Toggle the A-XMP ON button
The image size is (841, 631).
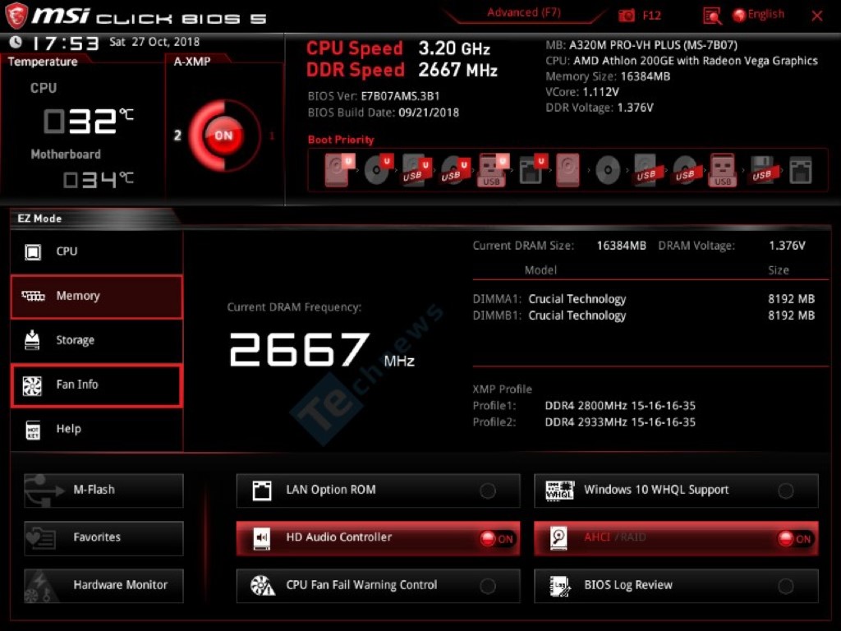coord(223,136)
